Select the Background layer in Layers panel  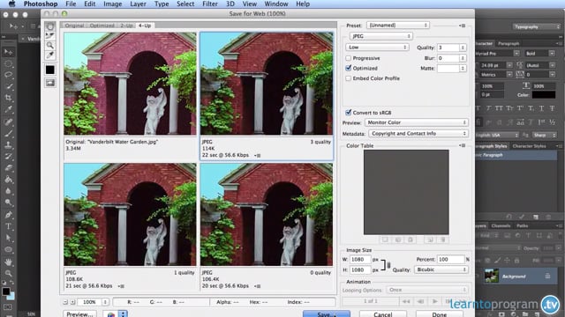(x=516, y=276)
